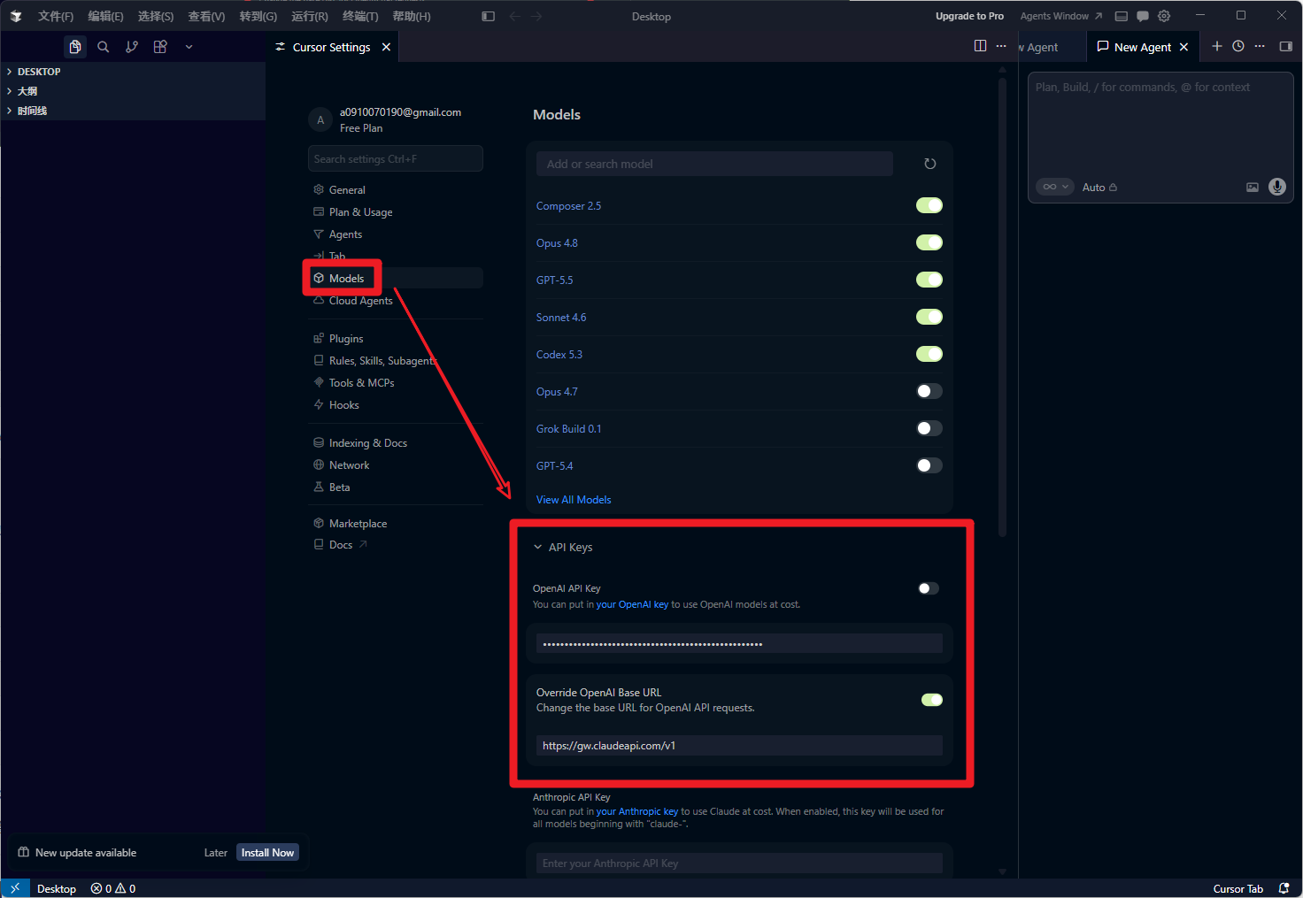Screen dimensions: 1303x898
Task: Open the Source Control branch icon
Action: coord(132,47)
